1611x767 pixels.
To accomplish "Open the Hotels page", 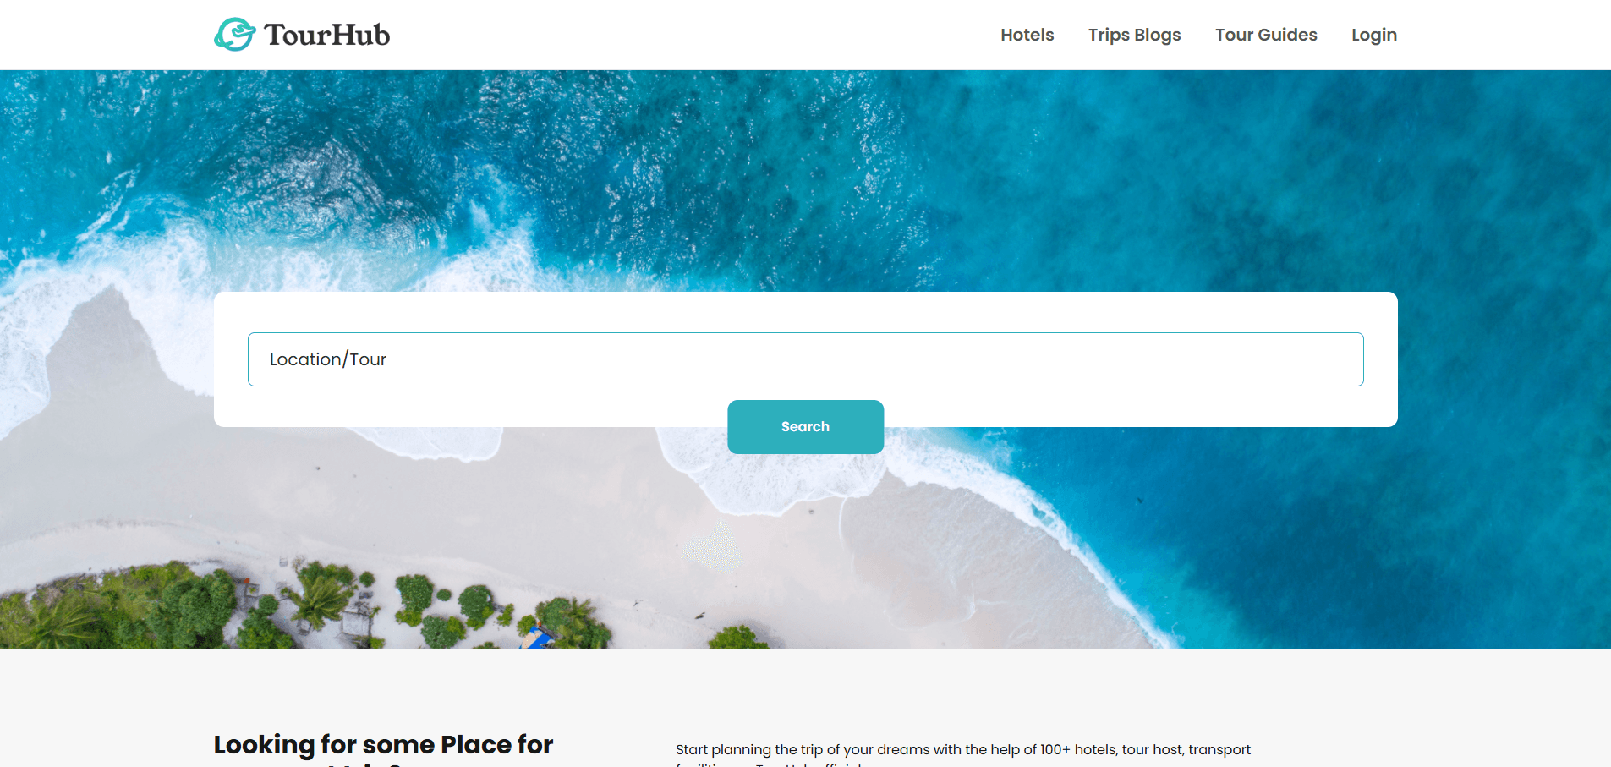I will (1027, 35).
